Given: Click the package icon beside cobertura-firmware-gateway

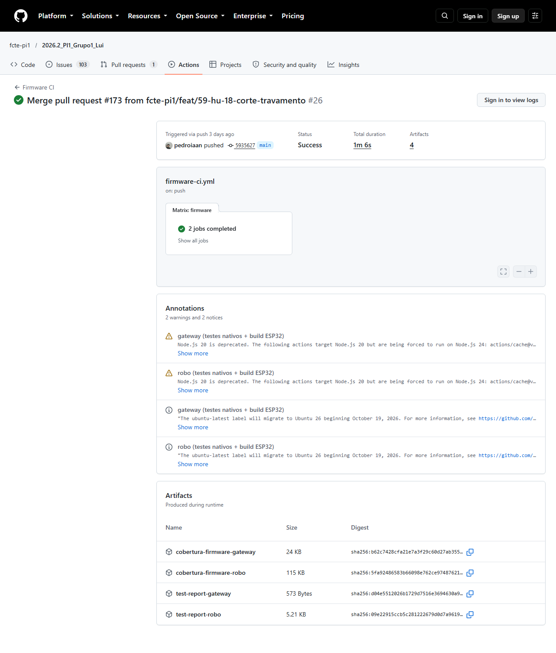Looking at the screenshot, I should point(169,552).
